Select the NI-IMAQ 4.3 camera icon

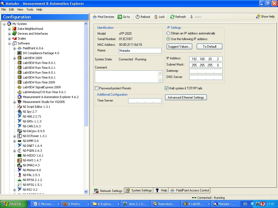click(x=20, y=165)
